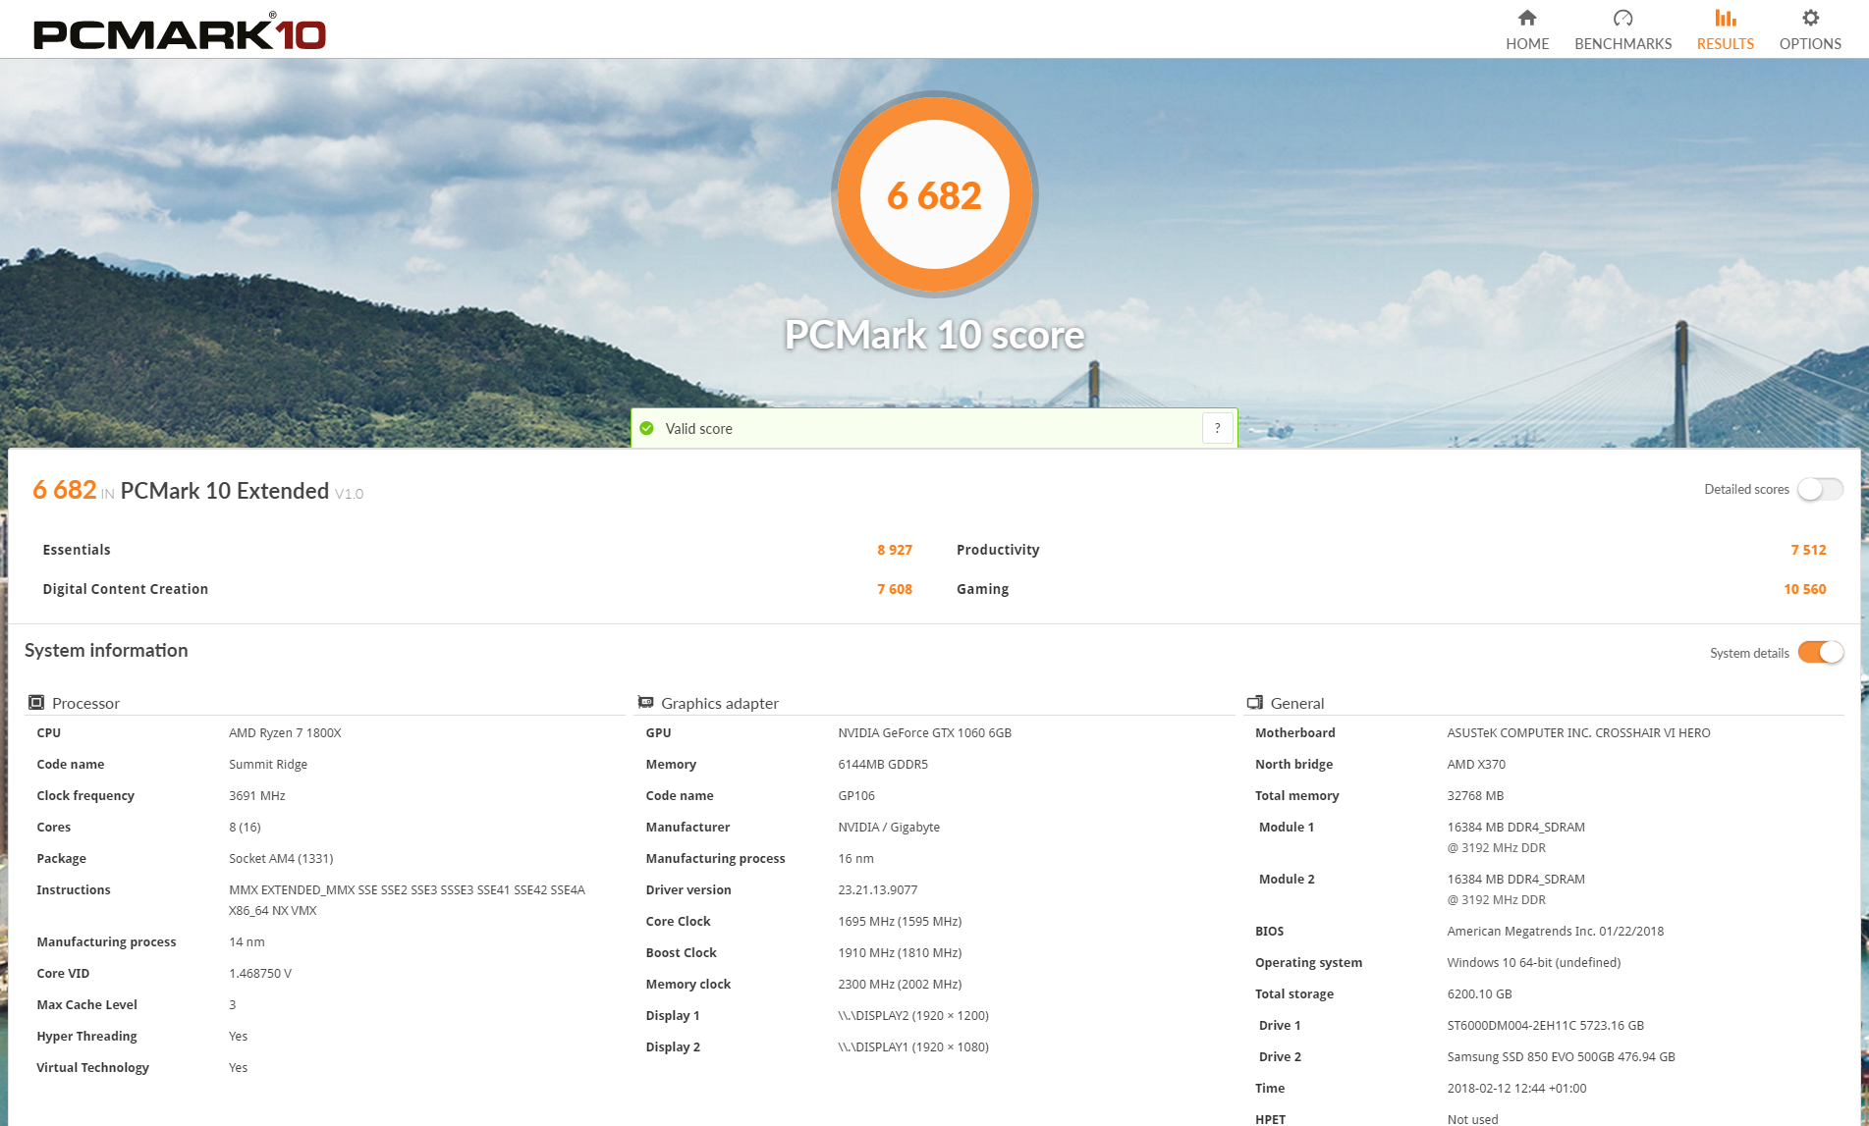Viewport: 1869px width, 1126px height.
Task: Go to the HOME tab label
Action: (1527, 44)
